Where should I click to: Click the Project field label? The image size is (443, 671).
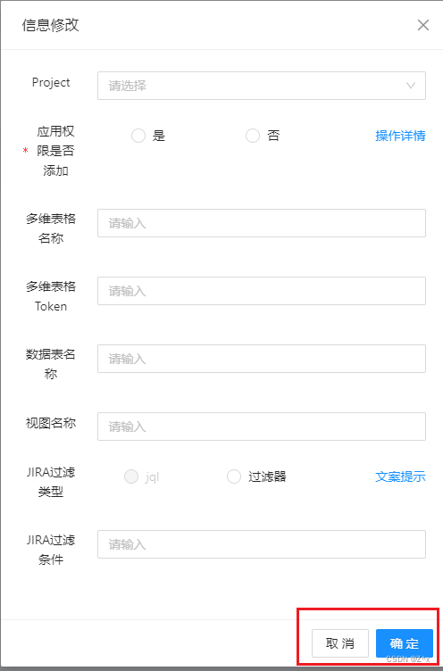pyautogui.click(x=51, y=83)
